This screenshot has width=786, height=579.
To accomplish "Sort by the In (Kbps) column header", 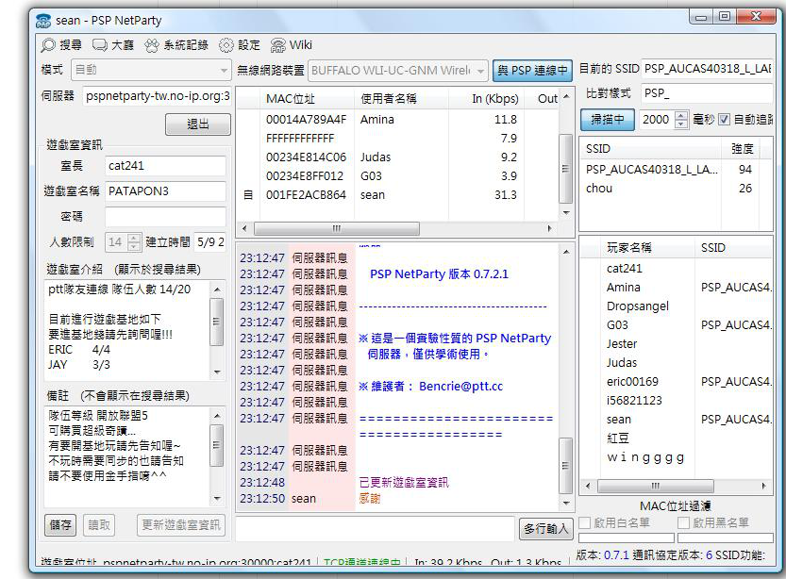I will pos(486,99).
